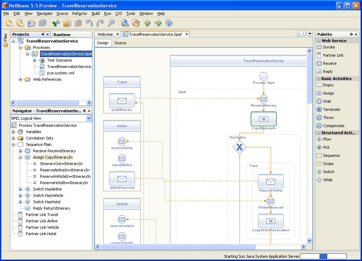Open the editor document list dropdown arrow
The width and height of the screenshot is (362, 261).
point(310,34)
